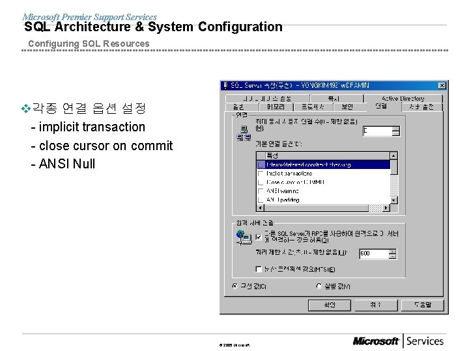The height and width of the screenshot is (351, 469).
Task: Click the globe and computer remote server icon
Action: point(244,238)
